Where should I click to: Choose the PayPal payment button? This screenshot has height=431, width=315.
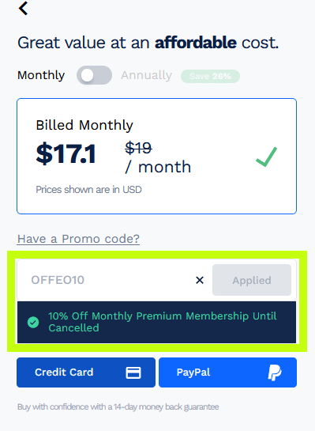(x=227, y=372)
